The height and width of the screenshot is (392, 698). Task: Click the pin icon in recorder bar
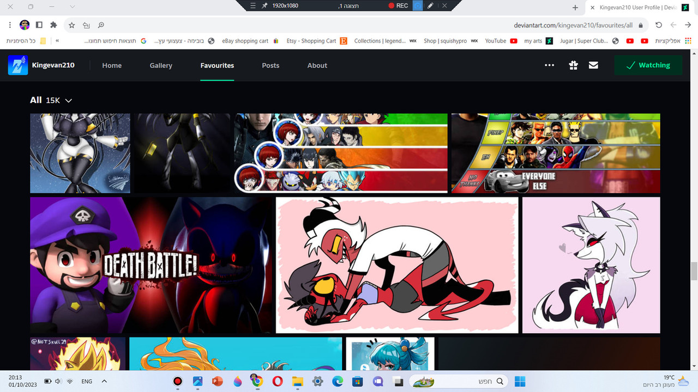[x=265, y=5]
